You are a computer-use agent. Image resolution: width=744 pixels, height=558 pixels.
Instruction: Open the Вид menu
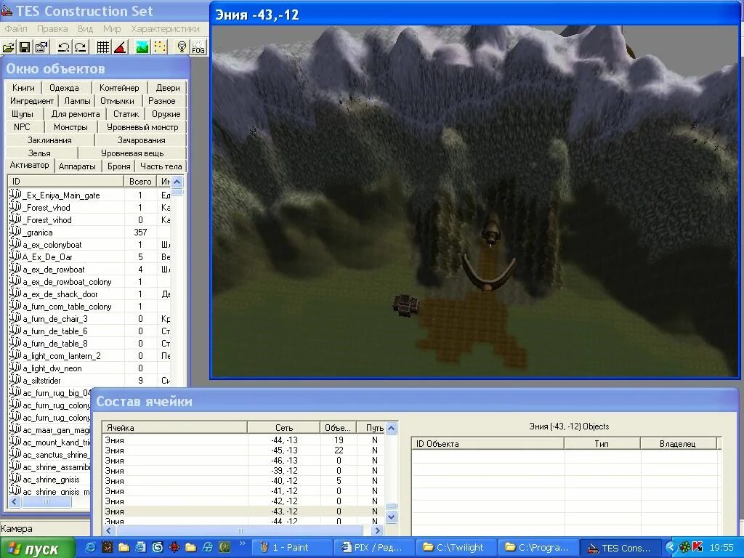(x=86, y=28)
